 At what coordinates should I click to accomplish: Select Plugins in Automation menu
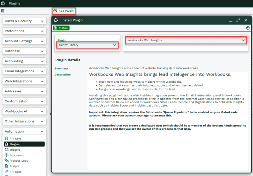(x=24, y=144)
